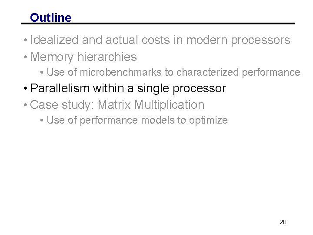313x235 pixels.
Task: Select the black rule under the title
Action: [158, 23]
